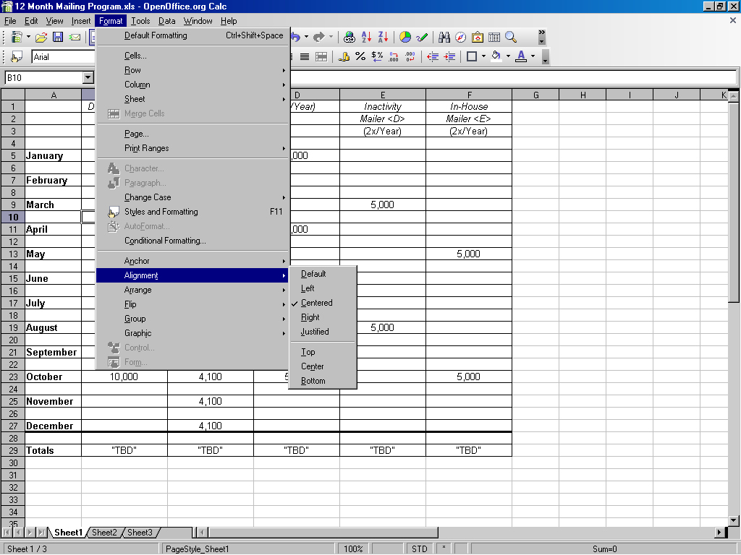This screenshot has width=741, height=555.
Task: Open the Tools menu
Action: pyautogui.click(x=140, y=21)
